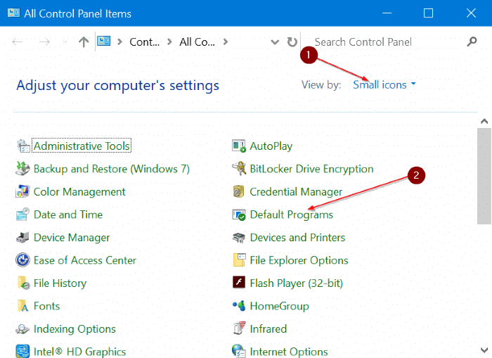Open the Fonts link
This screenshot has height=358, width=492.
(46, 306)
